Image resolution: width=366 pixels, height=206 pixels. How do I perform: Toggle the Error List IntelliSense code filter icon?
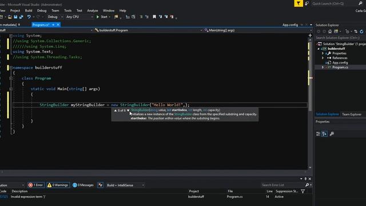pos(101,185)
